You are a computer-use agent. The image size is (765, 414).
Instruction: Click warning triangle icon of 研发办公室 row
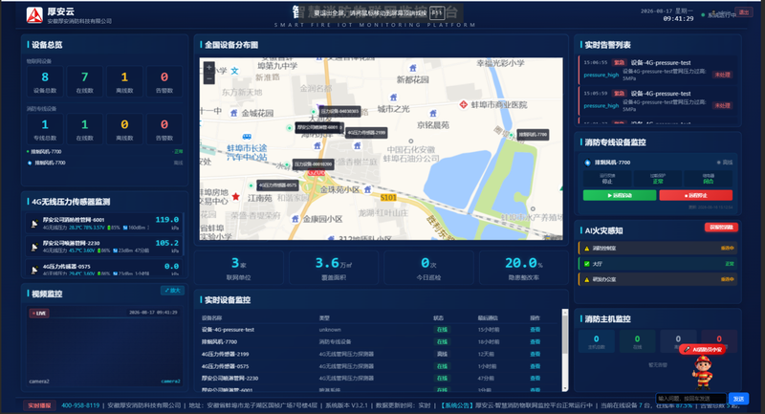(587, 279)
